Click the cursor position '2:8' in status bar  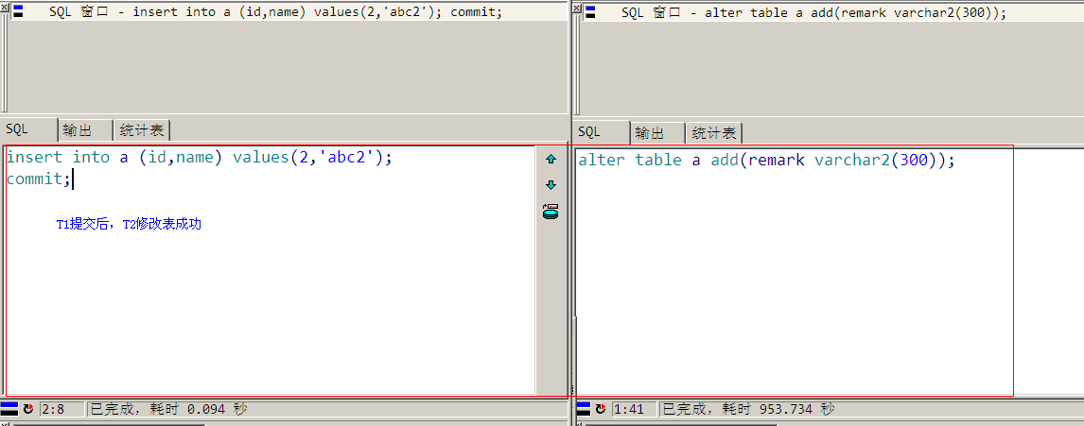[x=53, y=409]
